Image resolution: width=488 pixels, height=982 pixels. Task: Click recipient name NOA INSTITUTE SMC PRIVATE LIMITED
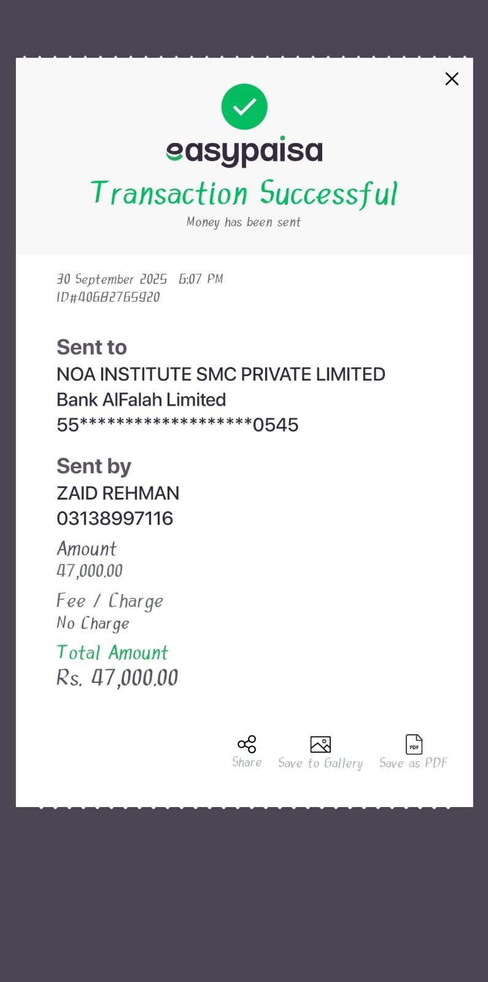pos(221,374)
